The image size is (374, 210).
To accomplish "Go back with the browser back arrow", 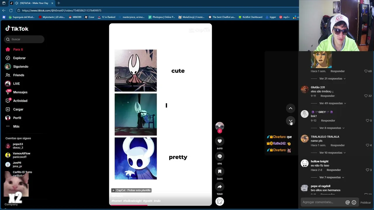I will [4, 10].
